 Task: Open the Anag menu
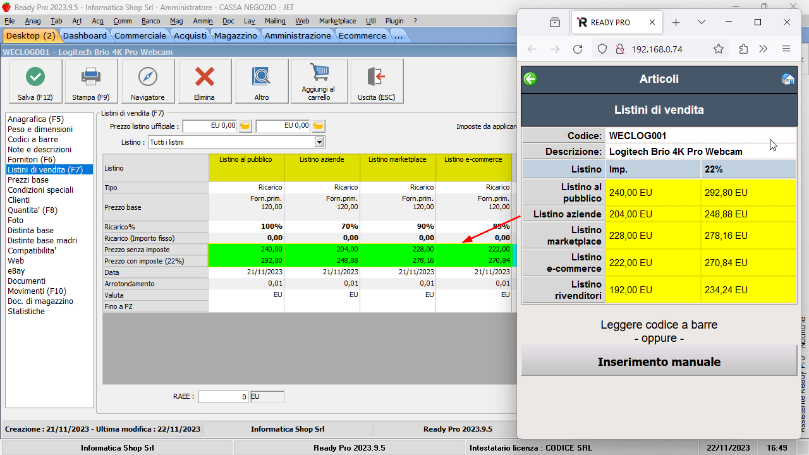[33, 21]
